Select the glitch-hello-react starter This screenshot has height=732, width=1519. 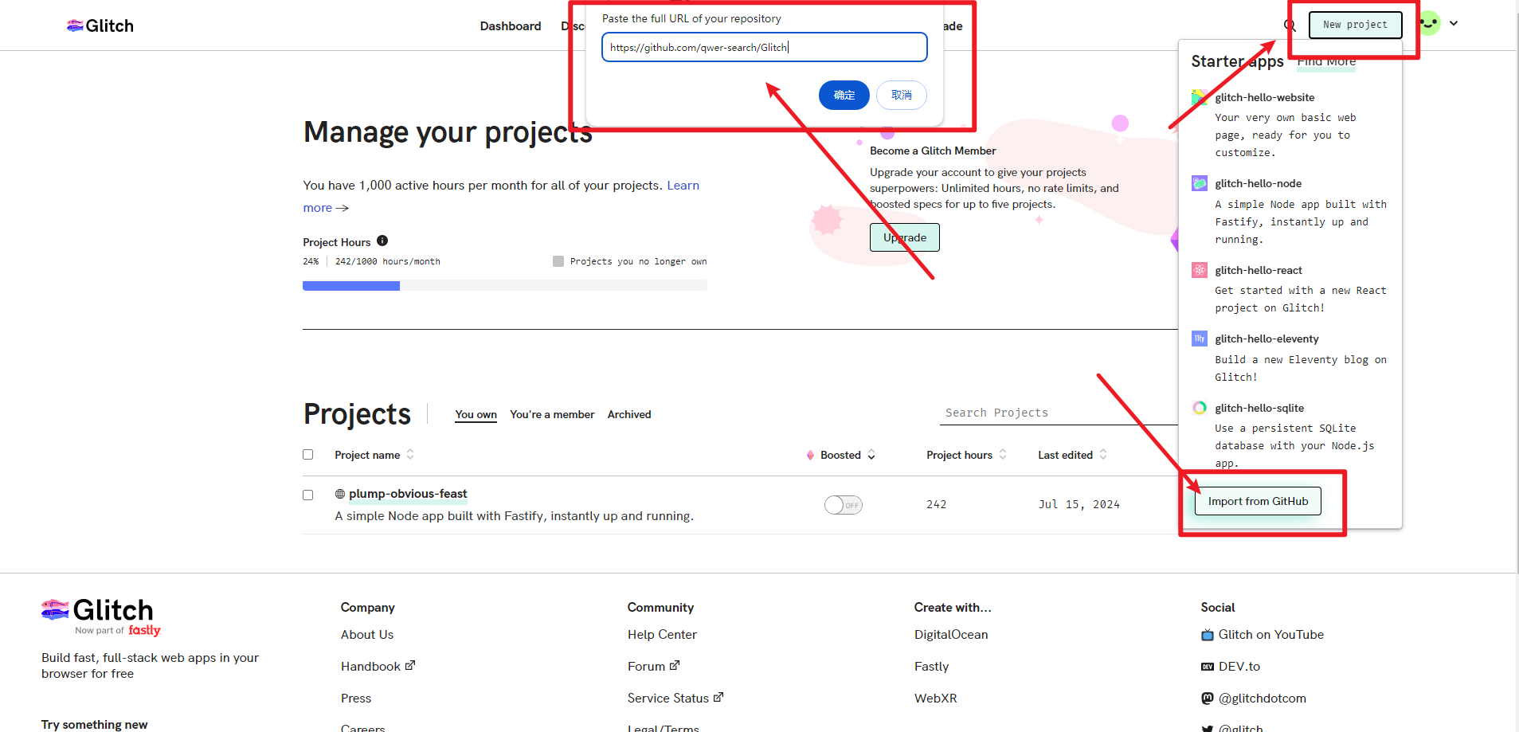click(1259, 270)
